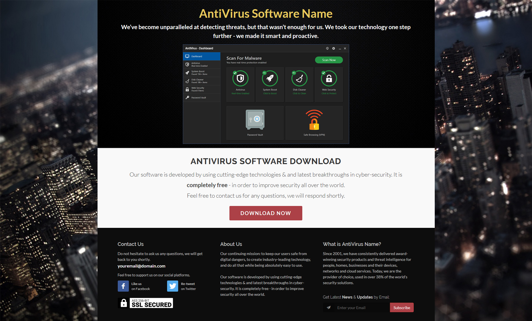Select Web Security in sidebar
This screenshot has height=321, width=532.
point(202,89)
